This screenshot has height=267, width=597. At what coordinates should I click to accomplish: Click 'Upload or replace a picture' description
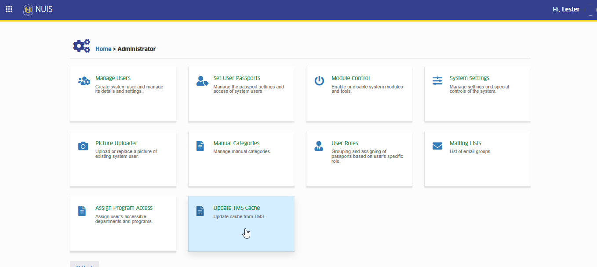126,154
